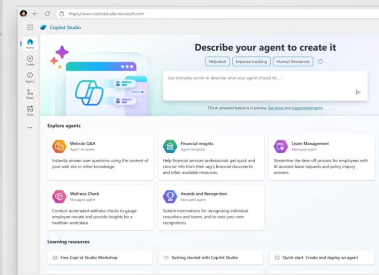
Task: Click the browser address bar URL
Action: [x=106, y=14]
